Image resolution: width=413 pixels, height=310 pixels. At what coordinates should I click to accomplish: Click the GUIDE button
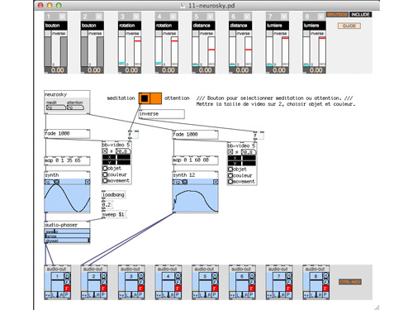tap(349, 26)
